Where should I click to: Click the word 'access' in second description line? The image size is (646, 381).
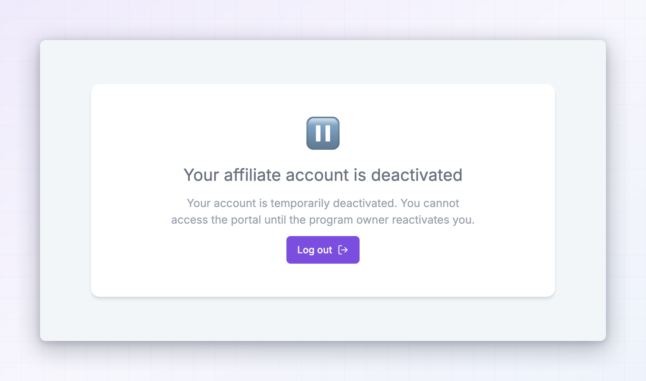tap(189, 220)
